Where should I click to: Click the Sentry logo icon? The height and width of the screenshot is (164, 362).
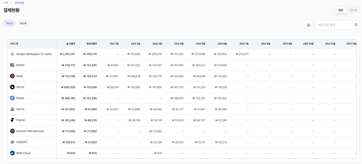point(12,109)
